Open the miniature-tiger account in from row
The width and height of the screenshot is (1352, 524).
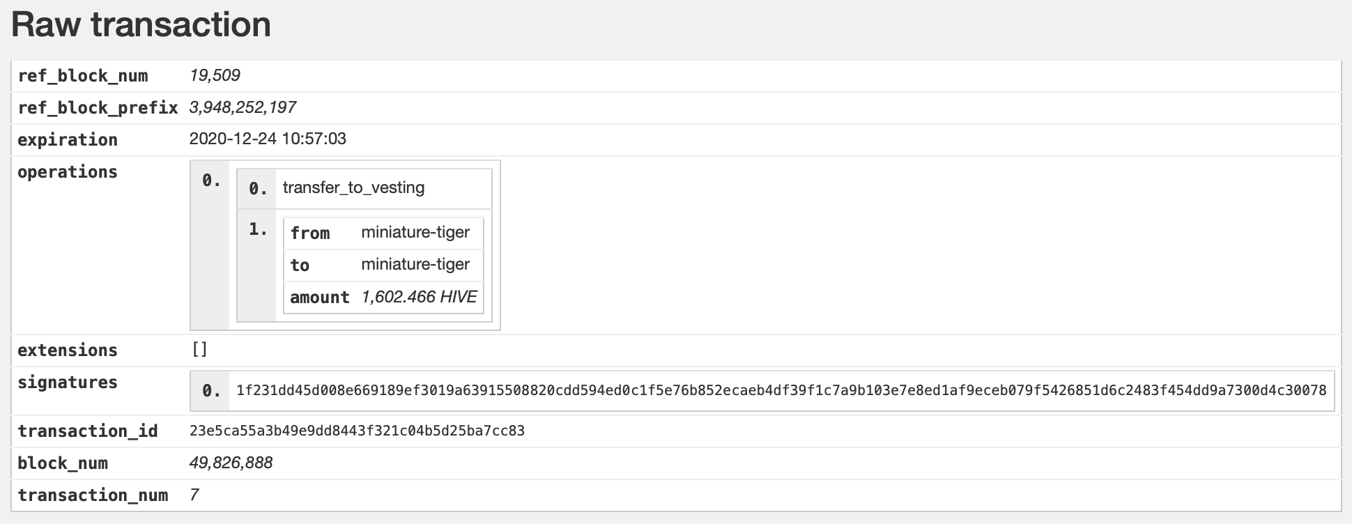[x=415, y=232]
